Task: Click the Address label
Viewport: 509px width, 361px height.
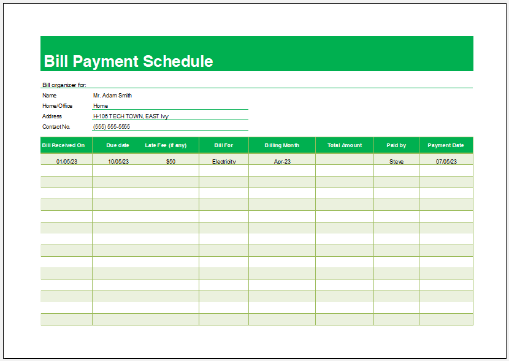Action: coord(52,116)
